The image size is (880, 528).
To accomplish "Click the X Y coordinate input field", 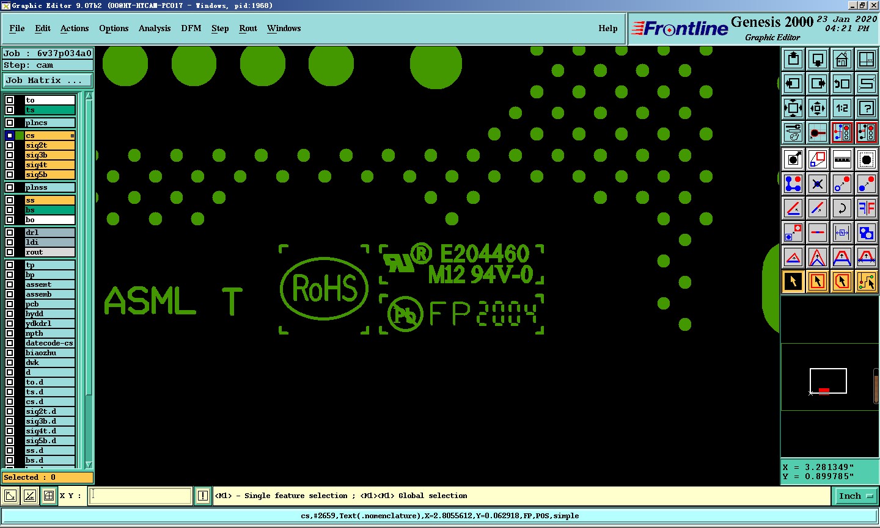I will [x=141, y=496].
